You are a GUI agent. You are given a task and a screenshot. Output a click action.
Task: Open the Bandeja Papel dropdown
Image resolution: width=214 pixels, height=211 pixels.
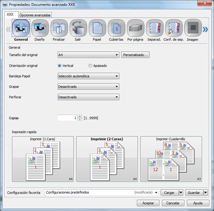click(88, 76)
